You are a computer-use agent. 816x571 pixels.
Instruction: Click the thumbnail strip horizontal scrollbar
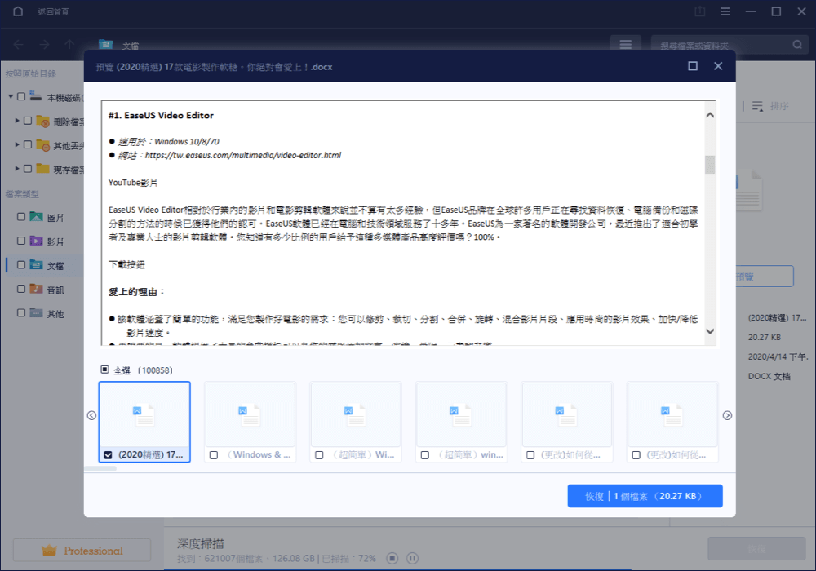pos(100,468)
